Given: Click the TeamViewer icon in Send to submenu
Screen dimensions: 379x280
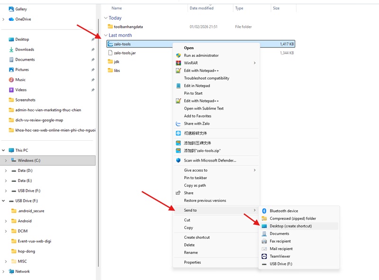Looking at the screenshot, I should 264,256.
